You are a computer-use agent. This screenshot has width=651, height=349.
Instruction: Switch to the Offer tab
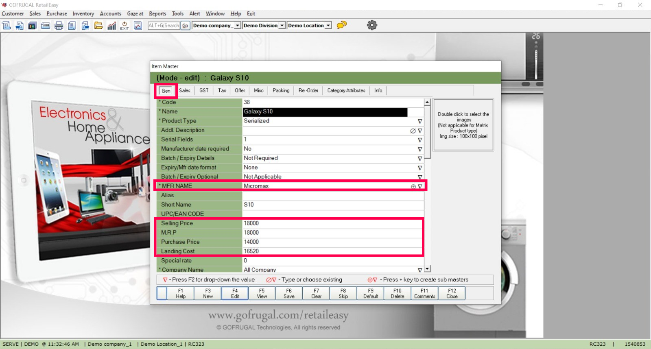pos(240,91)
